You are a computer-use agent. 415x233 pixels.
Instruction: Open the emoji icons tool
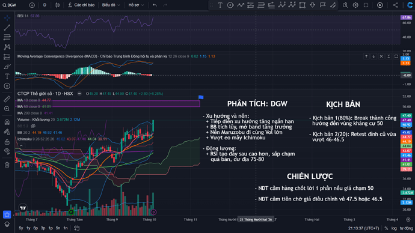7,86
